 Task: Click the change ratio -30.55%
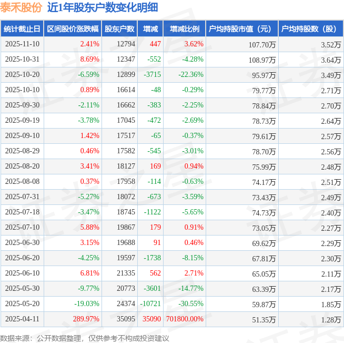(x=191, y=303)
